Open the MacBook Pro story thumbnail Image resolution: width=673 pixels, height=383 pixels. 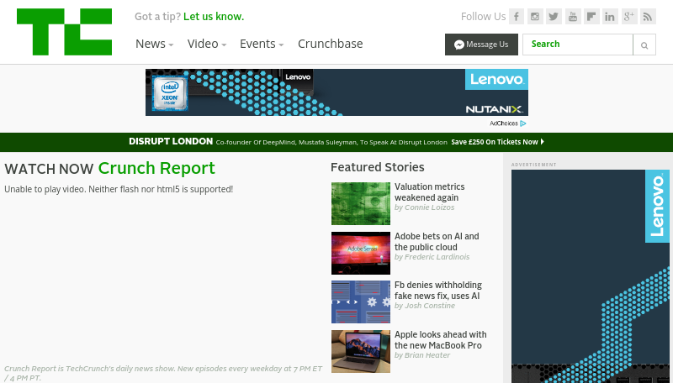click(x=361, y=351)
